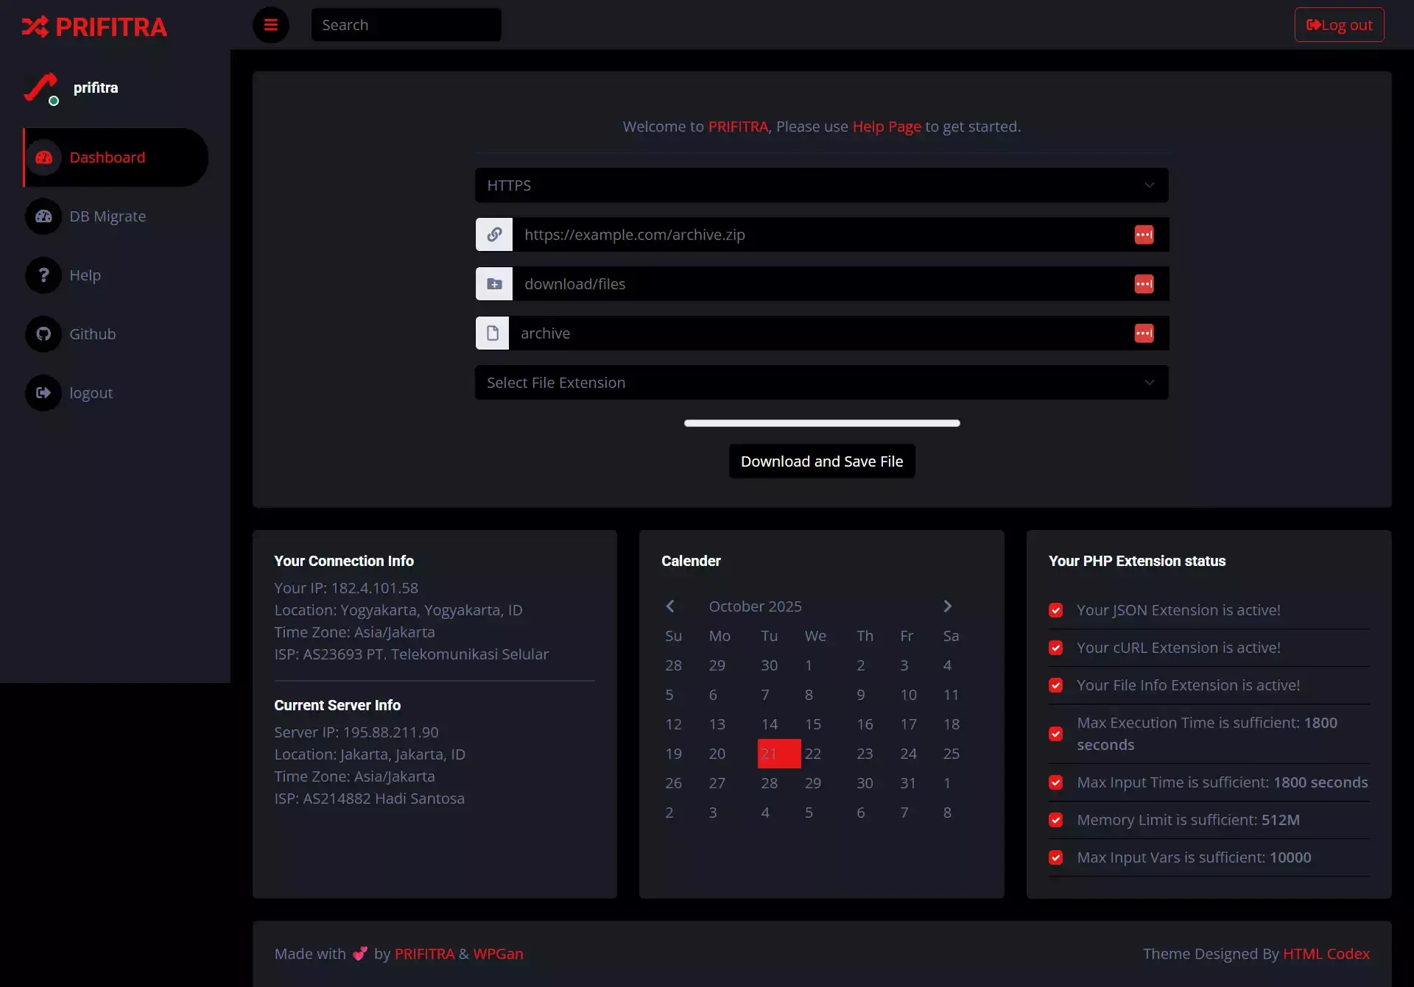Toggle the cURL Extension active checkbox
1414x987 pixels.
1056,648
